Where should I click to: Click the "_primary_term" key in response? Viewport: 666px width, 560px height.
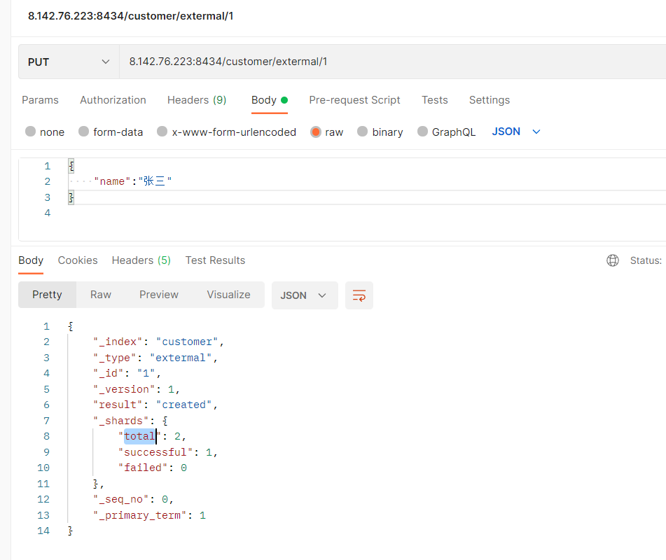point(140,515)
